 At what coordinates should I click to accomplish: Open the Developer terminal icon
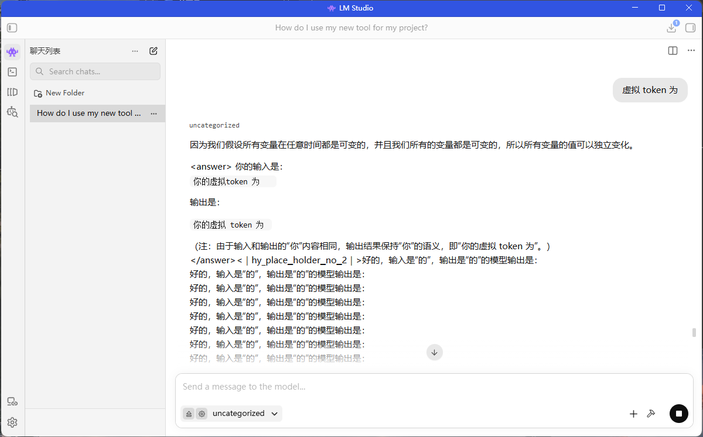(12, 72)
